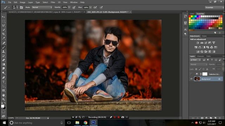Open the brush Mode dropdown
This screenshot has height=126, width=225.
coord(42,7)
